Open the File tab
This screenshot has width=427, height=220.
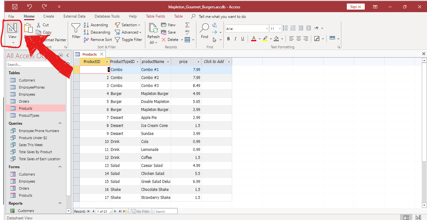(x=11, y=16)
